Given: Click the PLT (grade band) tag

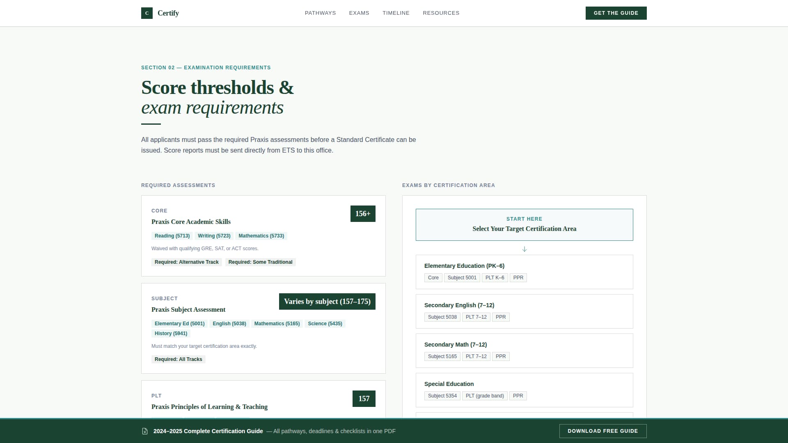Looking at the screenshot, I should [485, 396].
